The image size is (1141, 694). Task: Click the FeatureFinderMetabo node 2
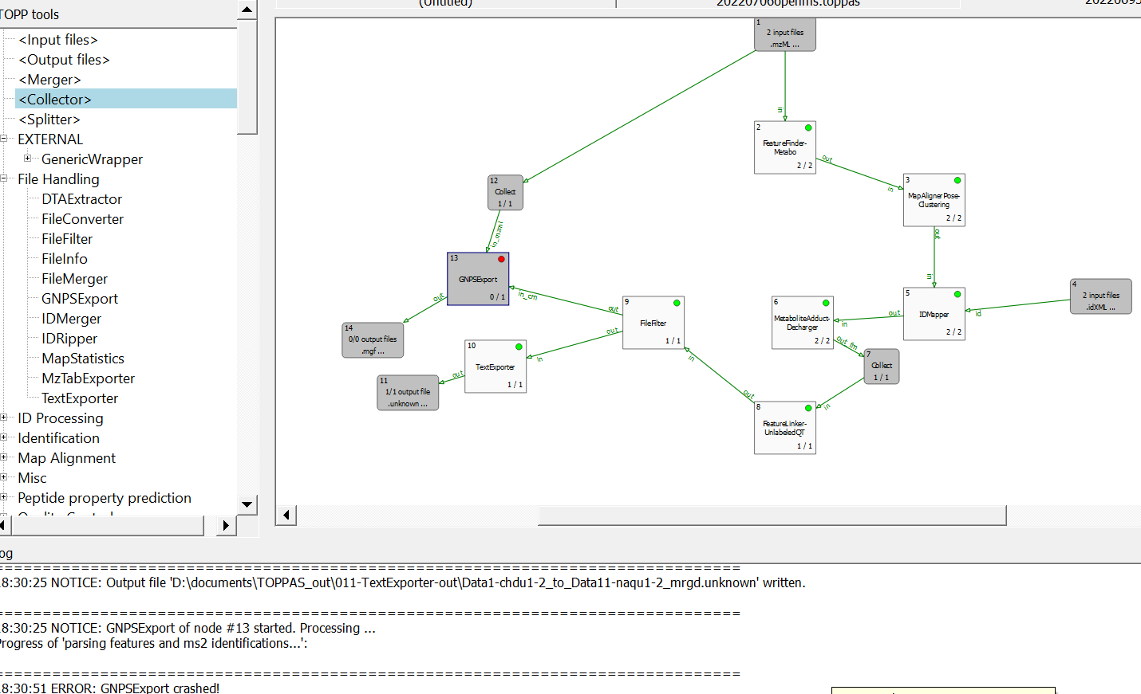785,147
